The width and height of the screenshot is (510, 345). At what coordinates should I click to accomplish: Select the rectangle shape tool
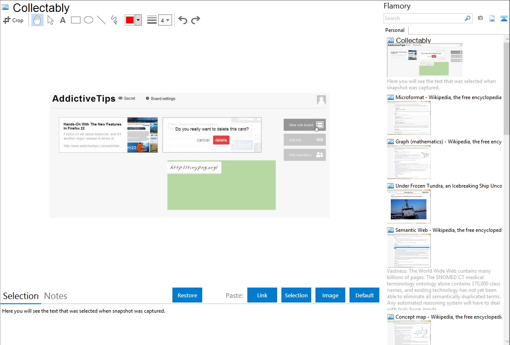(76, 20)
